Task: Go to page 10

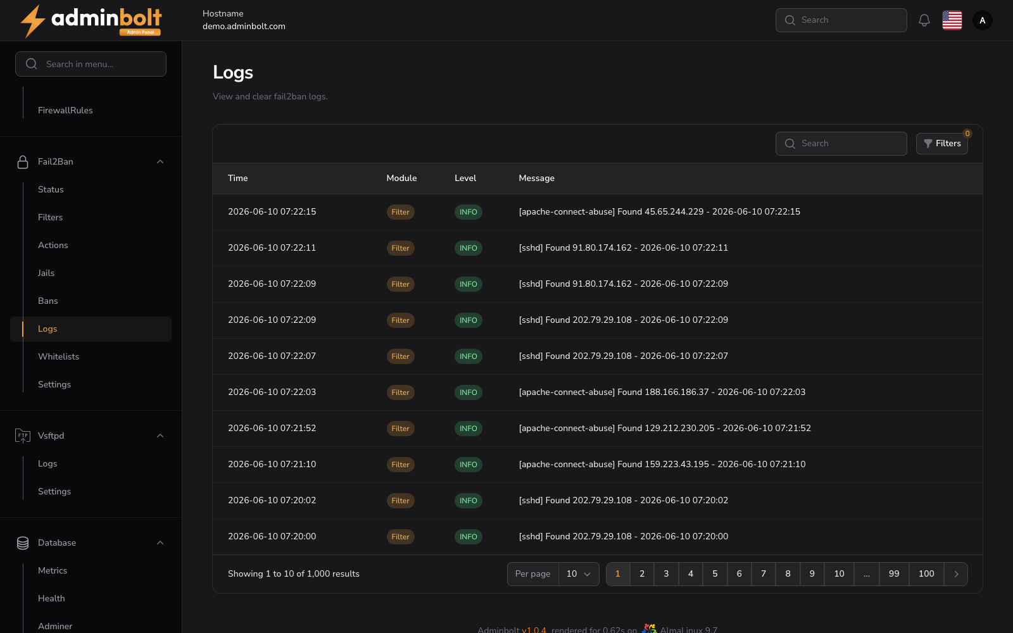Action: click(839, 574)
